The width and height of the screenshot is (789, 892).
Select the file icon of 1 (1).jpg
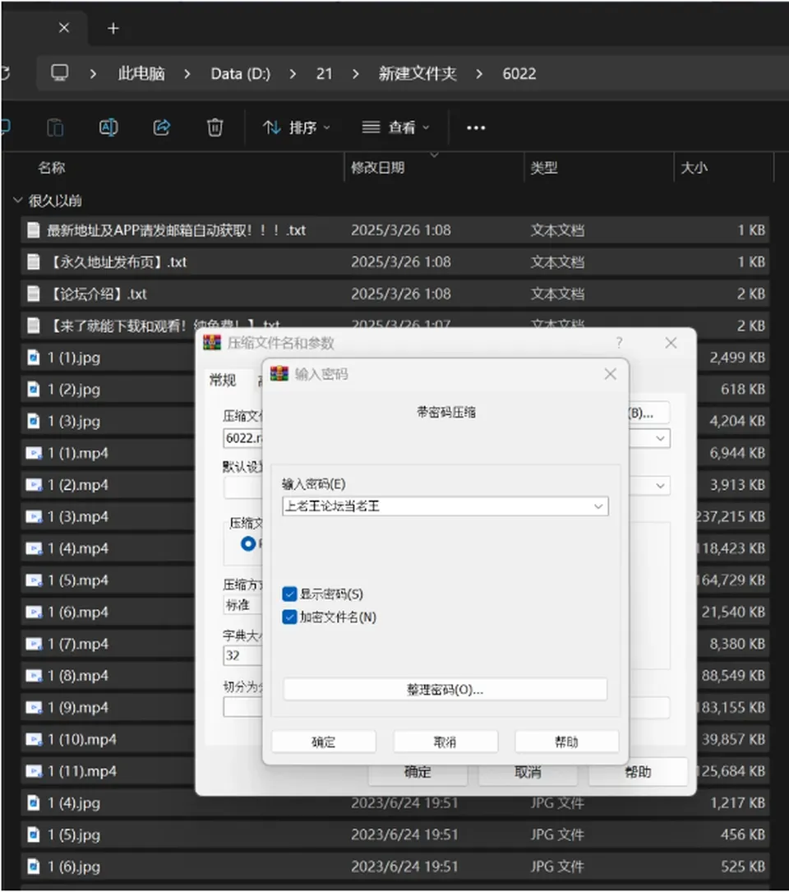34,358
